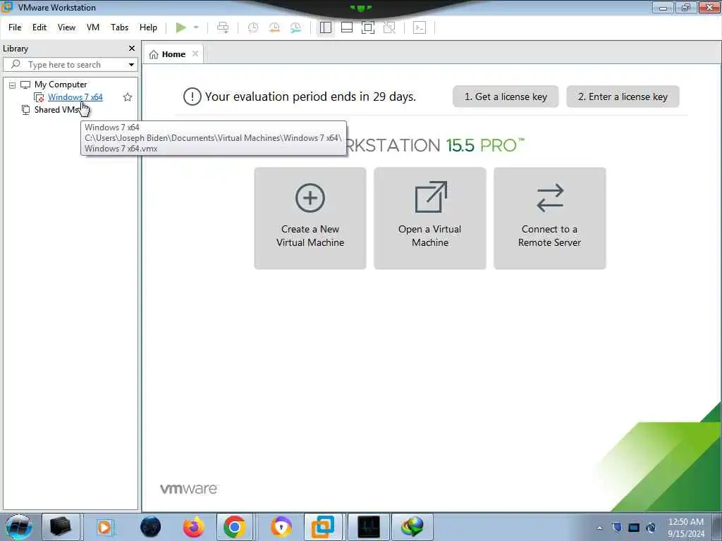Toggle the library sidebar view
Screen dimensions: 722x541
click(x=326, y=27)
